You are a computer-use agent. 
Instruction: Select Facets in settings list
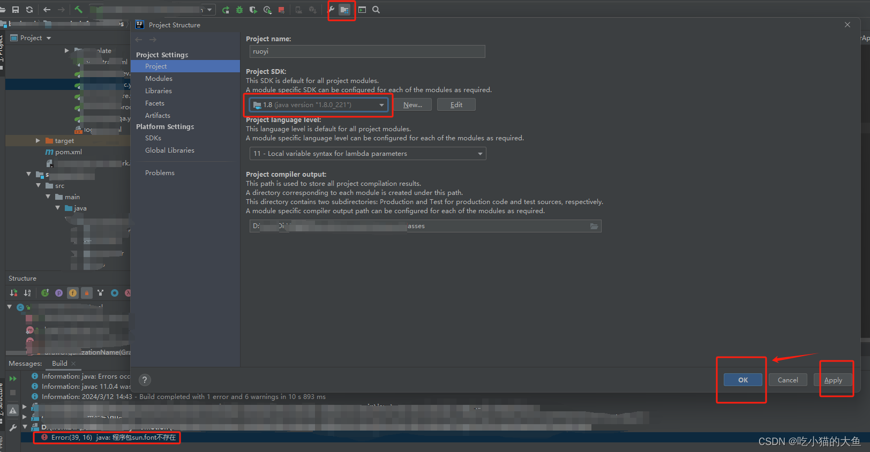pos(185,103)
